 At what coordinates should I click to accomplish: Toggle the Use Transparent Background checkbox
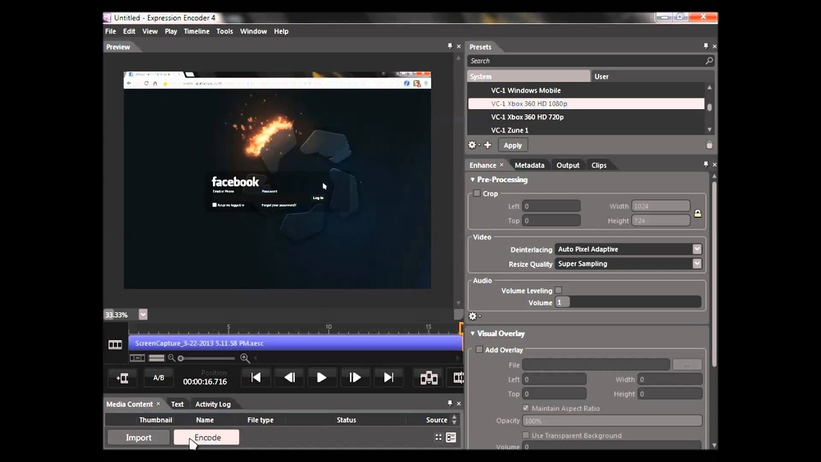tap(526, 435)
